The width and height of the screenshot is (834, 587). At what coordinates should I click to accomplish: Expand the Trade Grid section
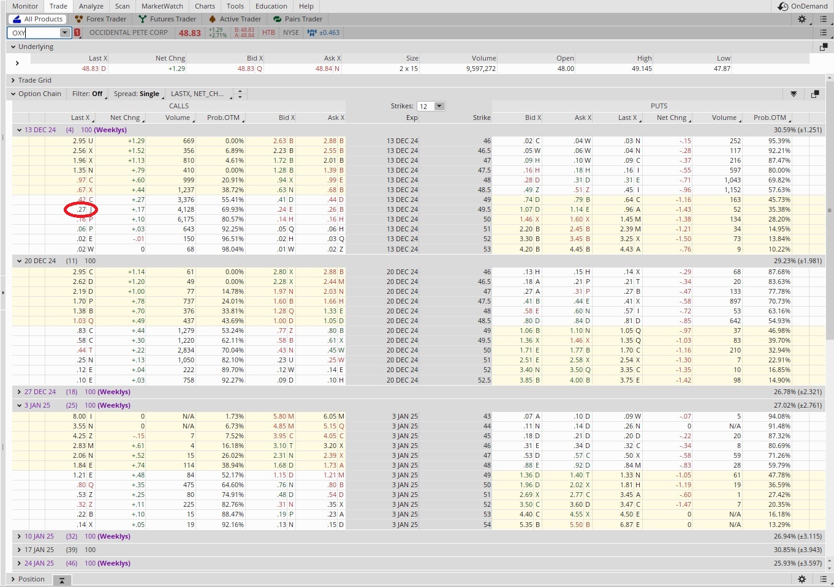[13, 80]
